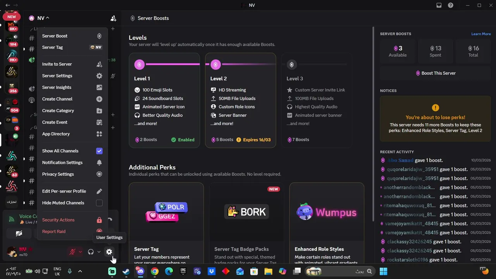Image resolution: width=496 pixels, height=279 pixels.
Task: Open Notification Settings
Action: 72,163
